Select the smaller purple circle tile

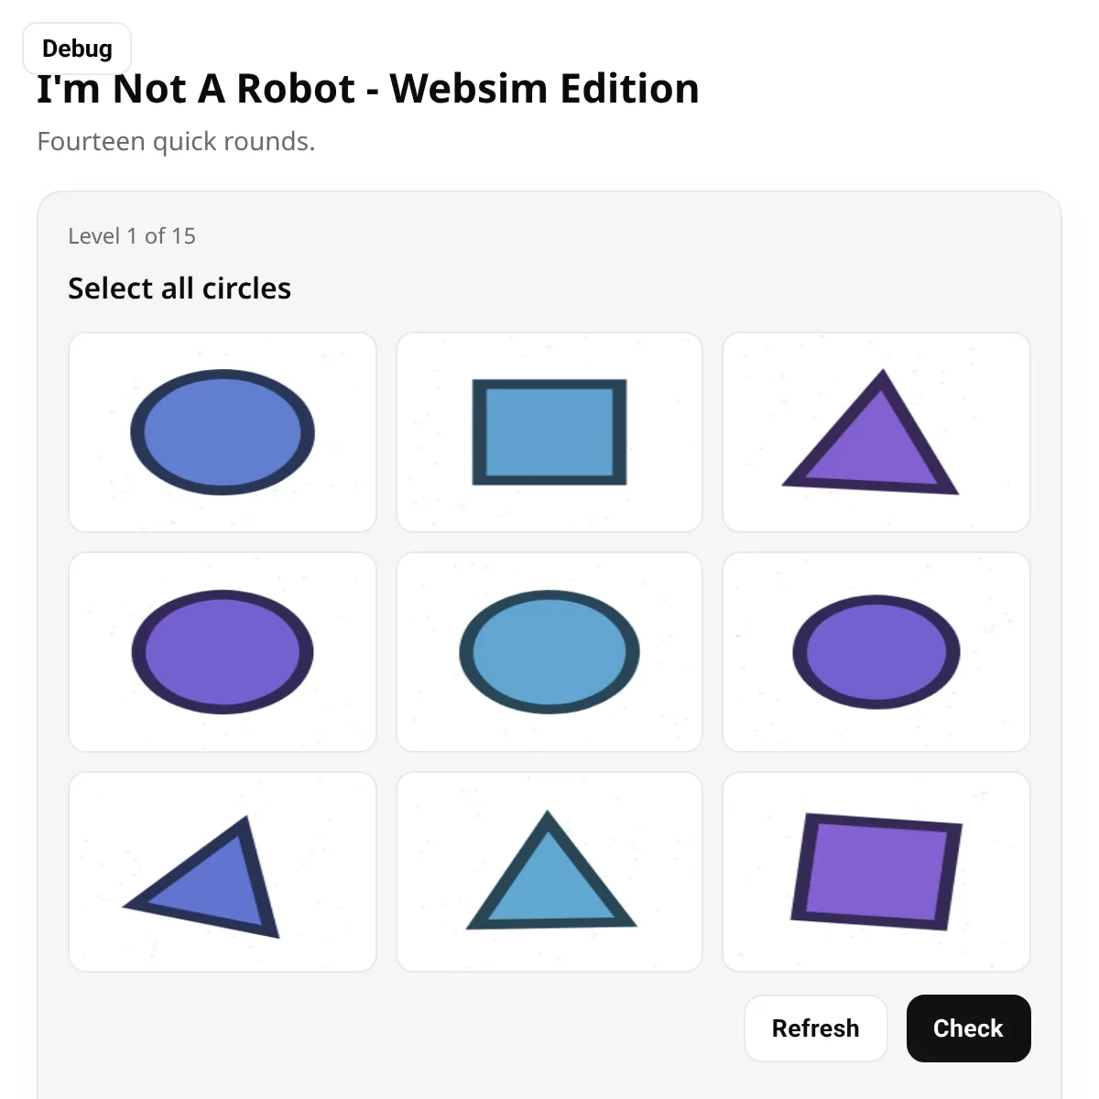coord(876,652)
